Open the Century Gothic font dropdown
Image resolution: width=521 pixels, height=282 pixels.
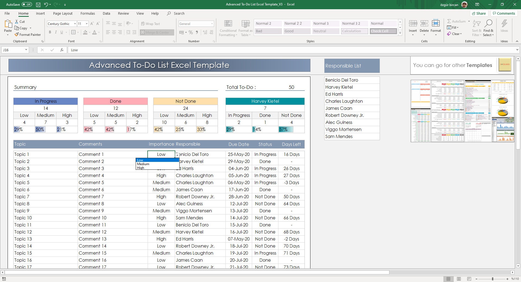pos(75,24)
